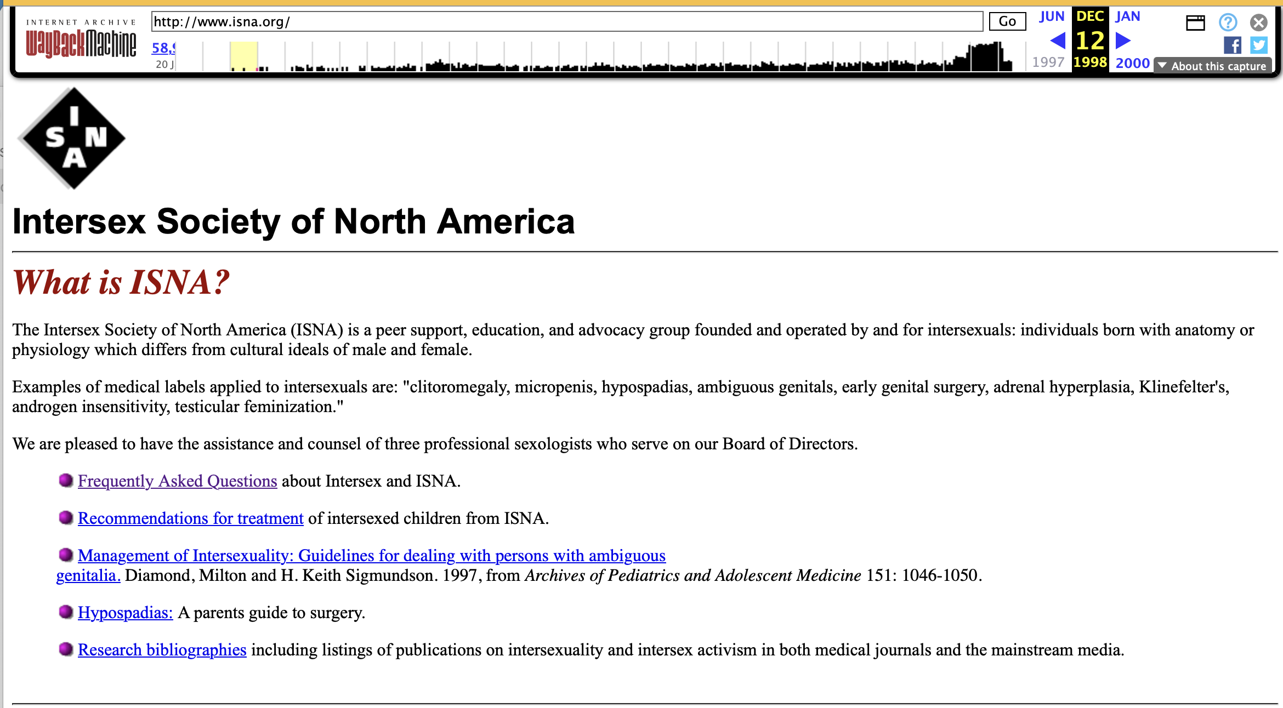
Task: Open the Hypospadias link
Action: [126, 613]
